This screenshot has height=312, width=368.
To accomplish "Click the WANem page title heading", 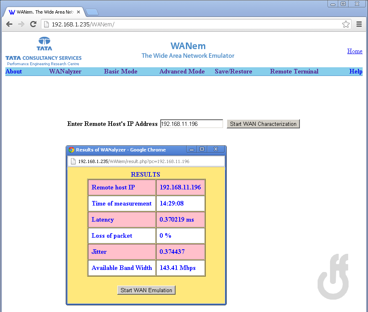I will 188,46.
